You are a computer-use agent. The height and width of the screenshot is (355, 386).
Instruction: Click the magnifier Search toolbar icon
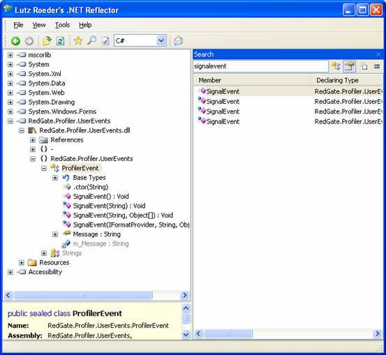pos(92,40)
